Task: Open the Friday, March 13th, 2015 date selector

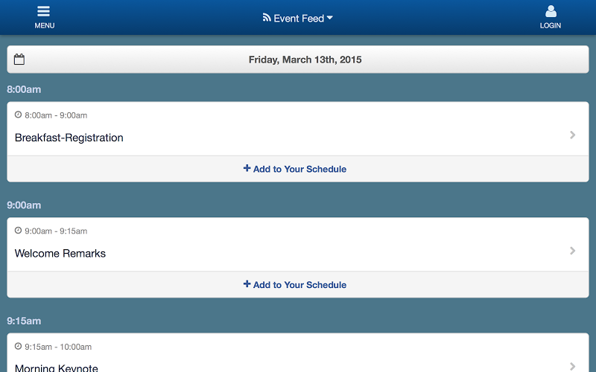Action: (x=298, y=60)
